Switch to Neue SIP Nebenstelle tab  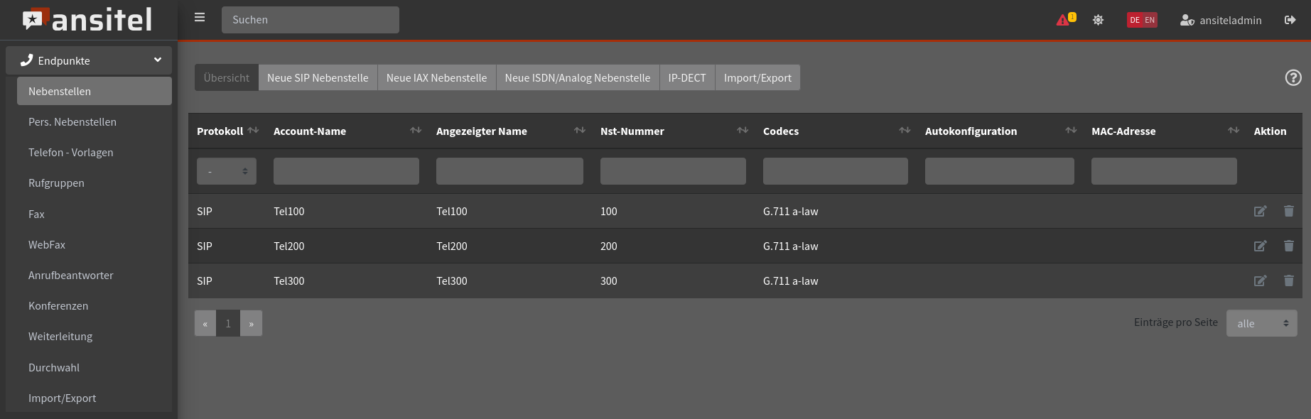[x=318, y=77]
